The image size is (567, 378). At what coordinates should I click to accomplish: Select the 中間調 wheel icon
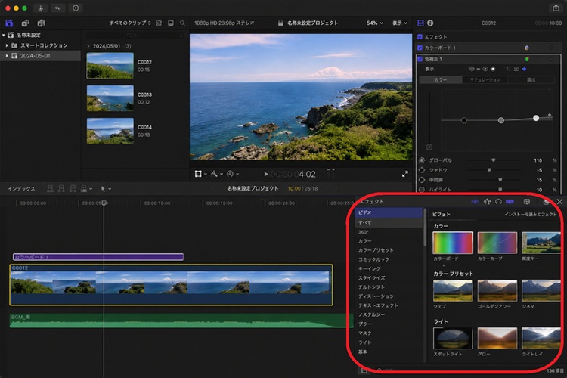[x=422, y=180]
